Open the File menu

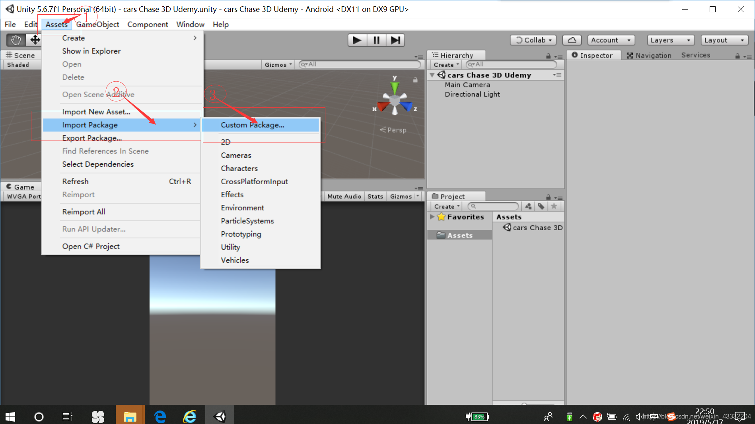tap(10, 25)
